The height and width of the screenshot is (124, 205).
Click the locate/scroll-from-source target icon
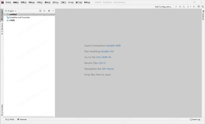pyautogui.click(x=40, y=11)
